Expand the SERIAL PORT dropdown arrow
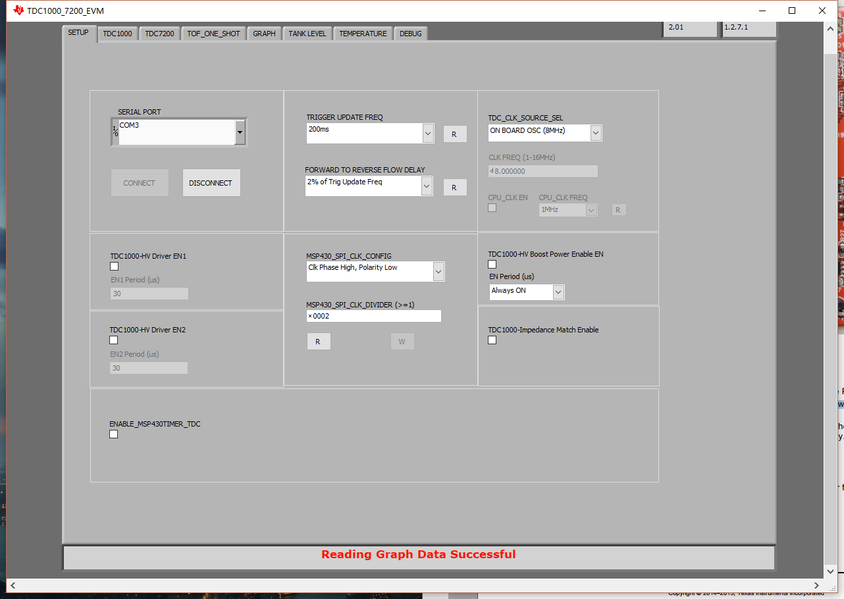Image resolution: width=844 pixels, height=599 pixels. (x=240, y=132)
